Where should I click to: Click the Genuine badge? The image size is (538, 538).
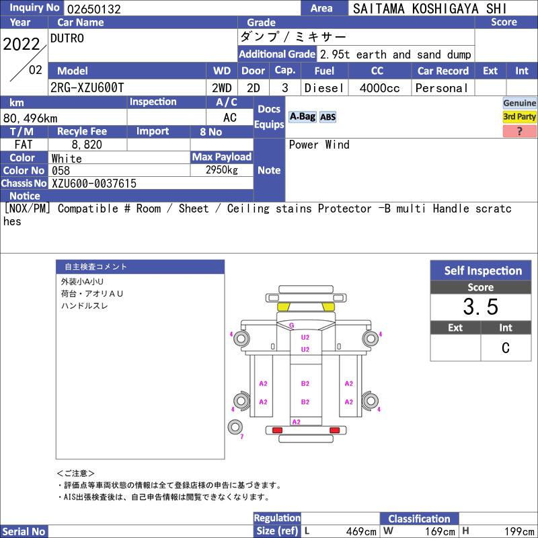(519, 103)
